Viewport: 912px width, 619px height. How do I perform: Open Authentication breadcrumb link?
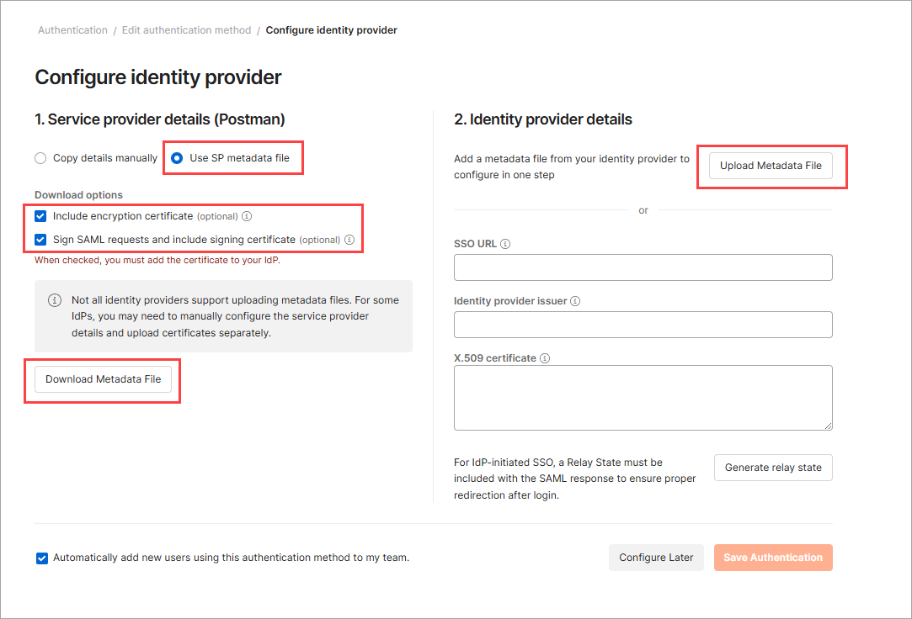click(x=72, y=30)
